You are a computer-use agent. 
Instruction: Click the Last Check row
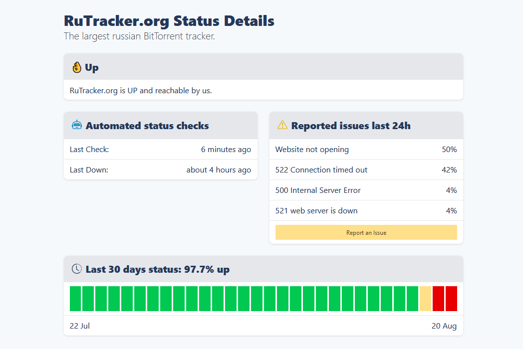[x=160, y=150]
